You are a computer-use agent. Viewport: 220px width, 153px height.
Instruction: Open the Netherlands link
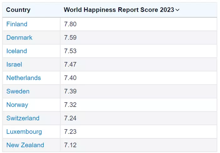click(x=24, y=78)
